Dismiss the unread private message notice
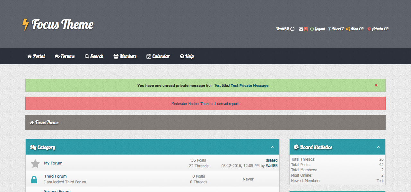Screen dimensions: 411x192 click(376, 85)
